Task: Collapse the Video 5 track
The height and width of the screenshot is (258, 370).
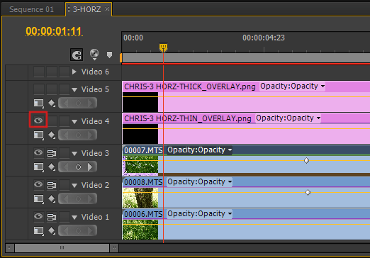Action: click(x=74, y=90)
